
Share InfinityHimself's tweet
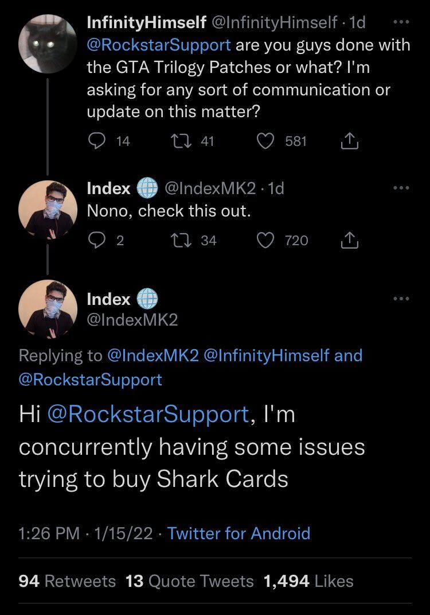tap(349, 141)
